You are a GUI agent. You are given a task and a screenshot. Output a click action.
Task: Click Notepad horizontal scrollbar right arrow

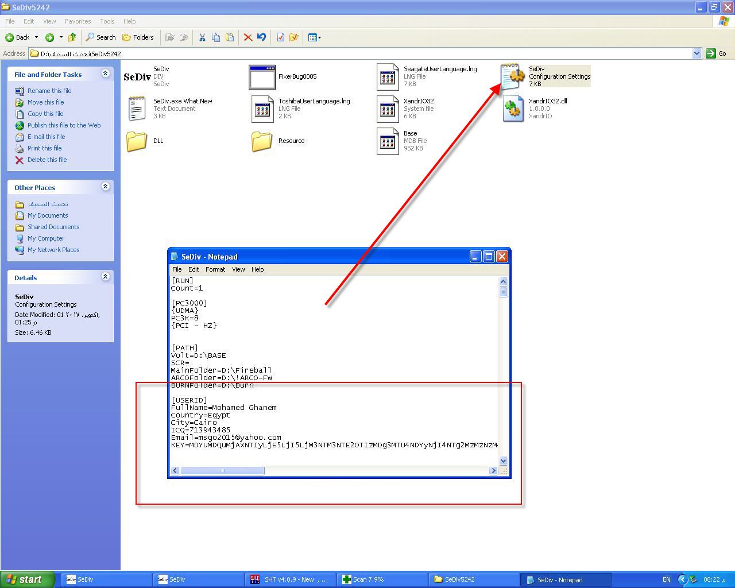(x=493, y=471)
